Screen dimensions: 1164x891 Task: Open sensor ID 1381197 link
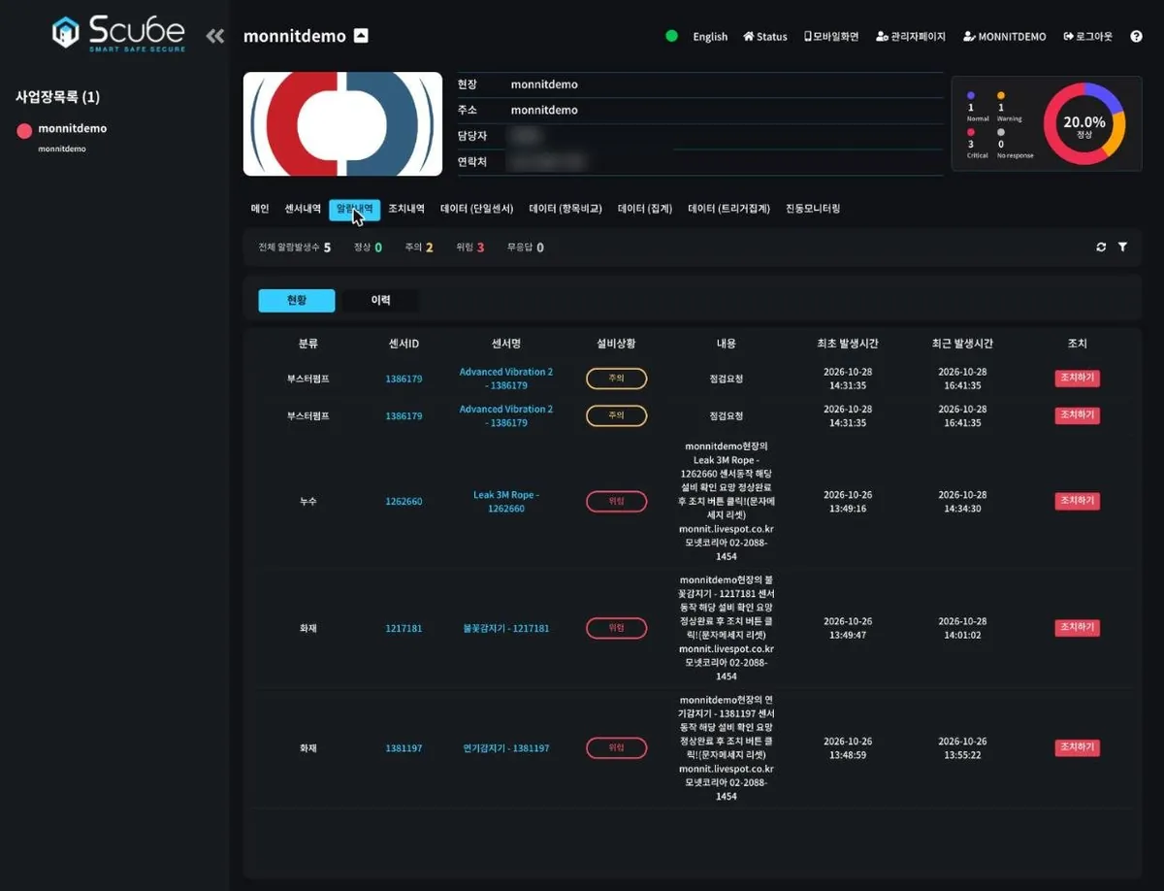point(404,748)
